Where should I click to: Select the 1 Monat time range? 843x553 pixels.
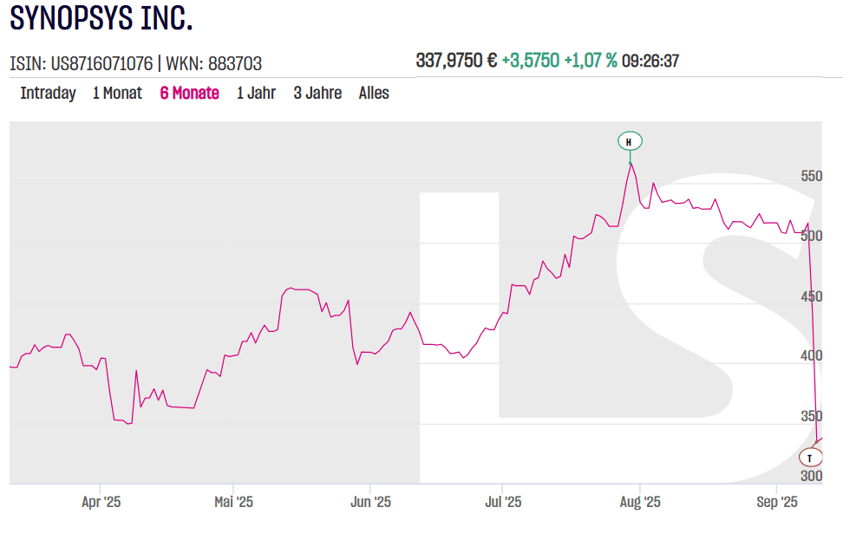(117, 93)
